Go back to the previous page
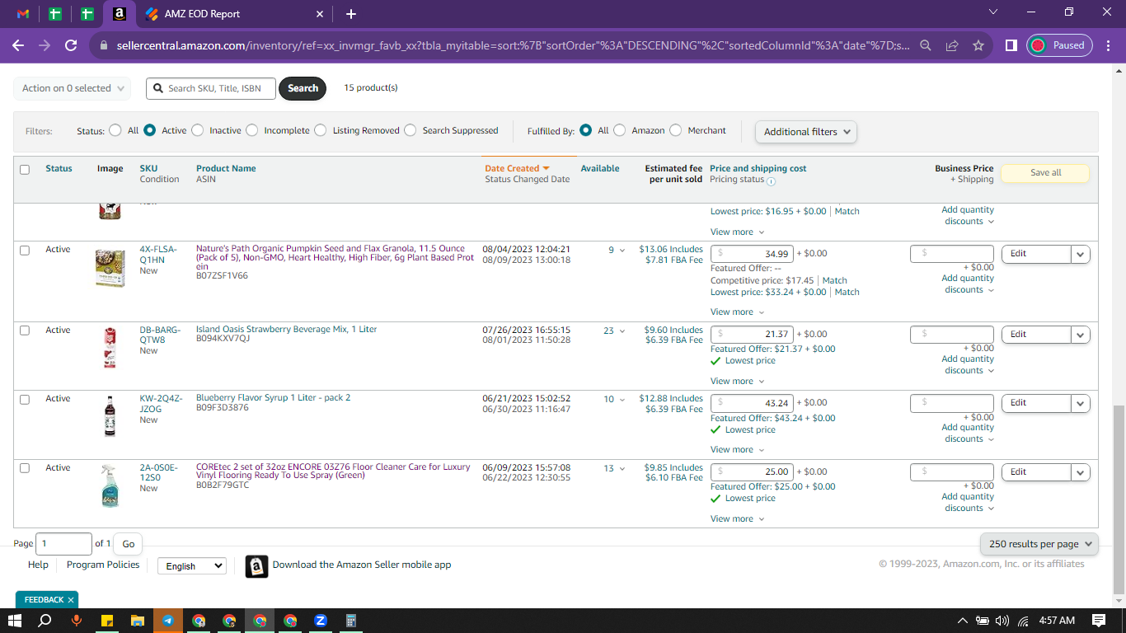This screenshot has height=633, width=1126. coord(18,45)
